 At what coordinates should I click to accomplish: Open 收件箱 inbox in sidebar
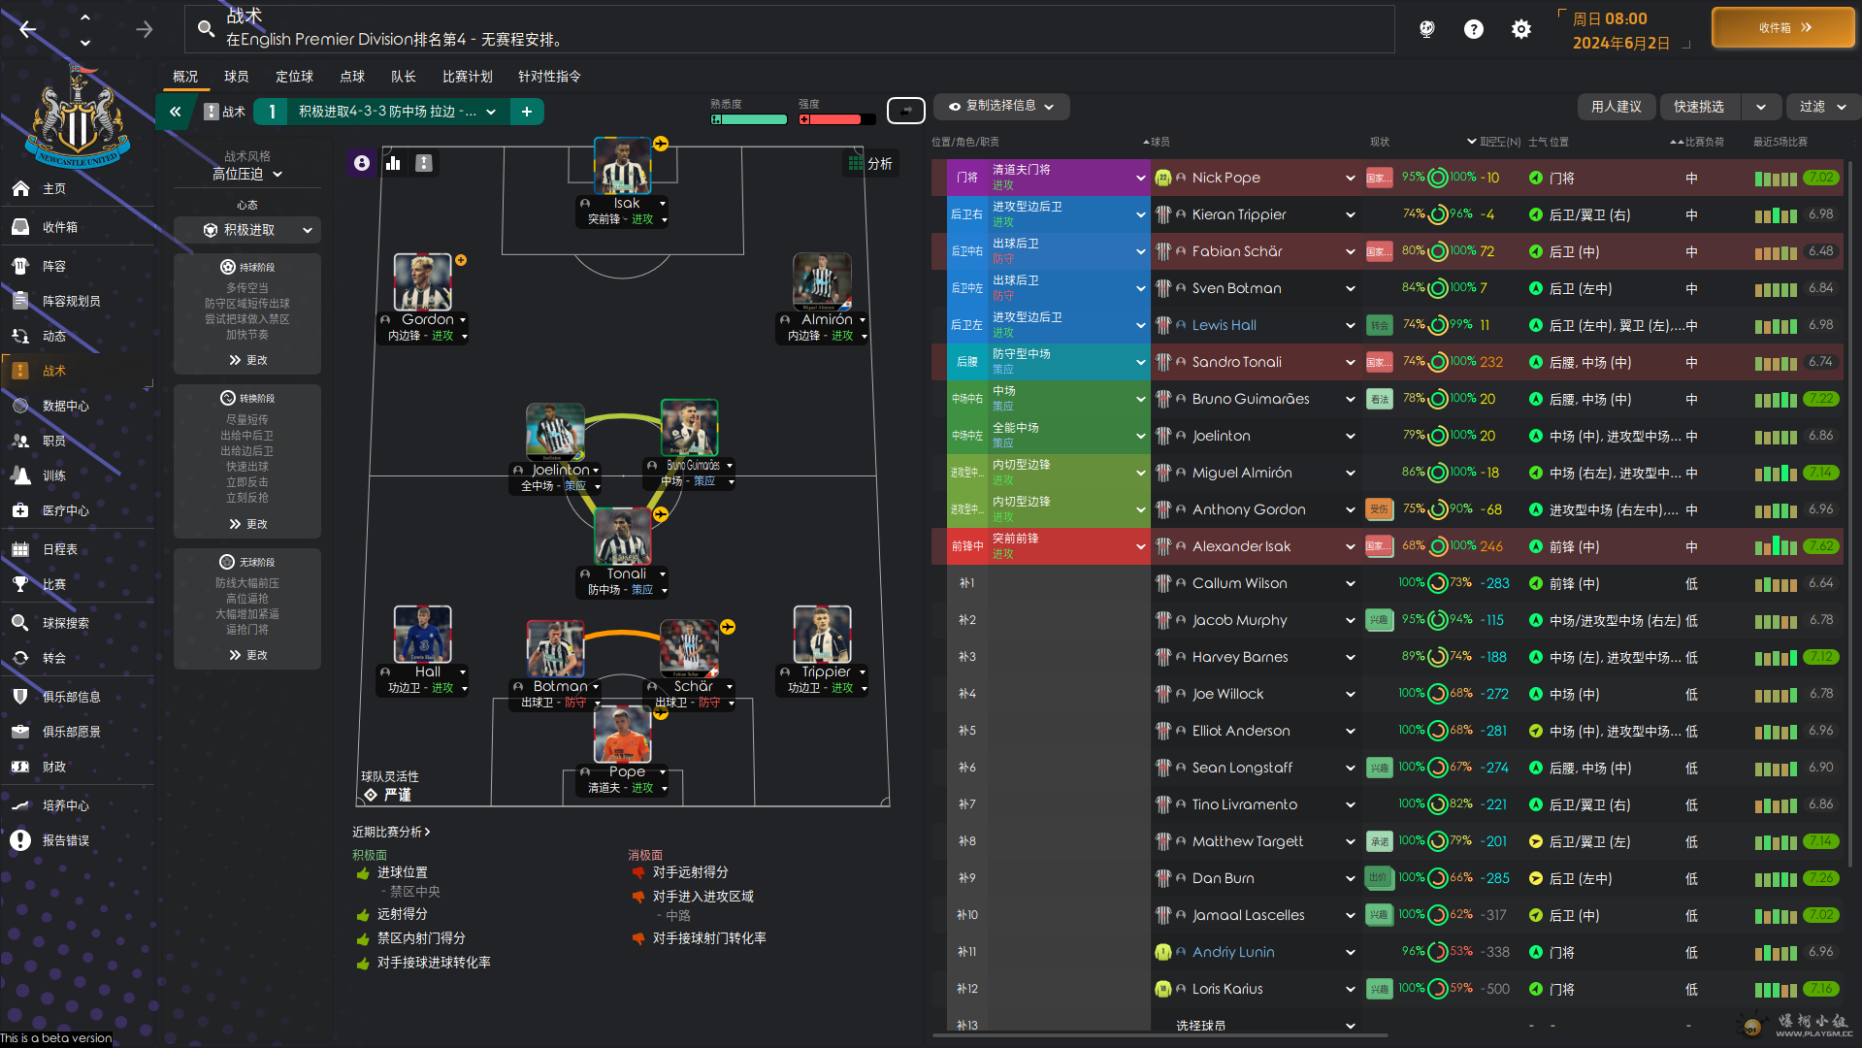point(60,227)
